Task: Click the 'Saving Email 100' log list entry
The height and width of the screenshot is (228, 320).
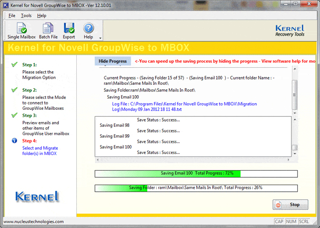Action: point(115,147)
